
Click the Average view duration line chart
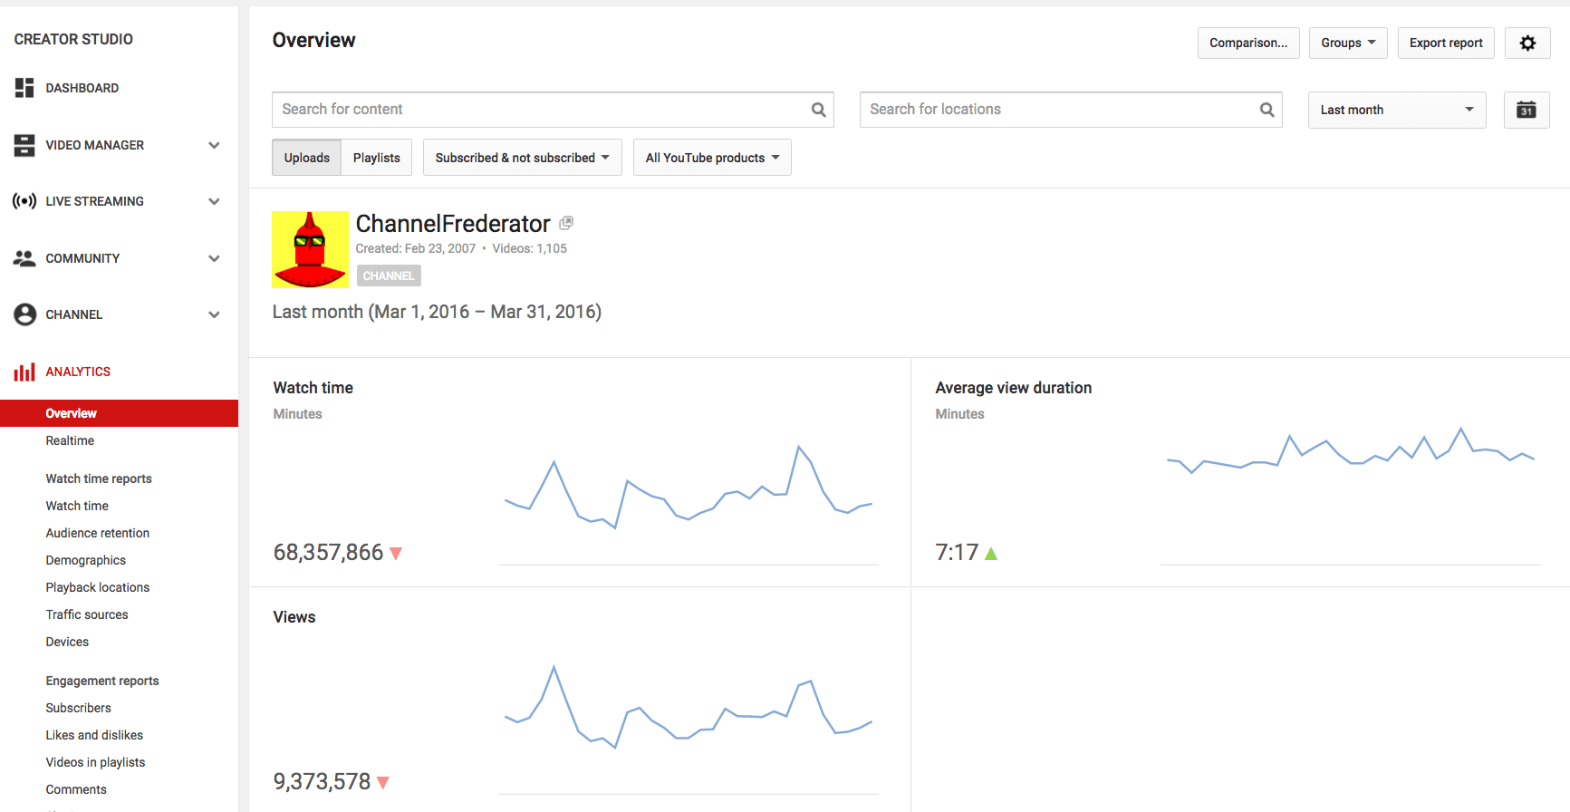1351,449
